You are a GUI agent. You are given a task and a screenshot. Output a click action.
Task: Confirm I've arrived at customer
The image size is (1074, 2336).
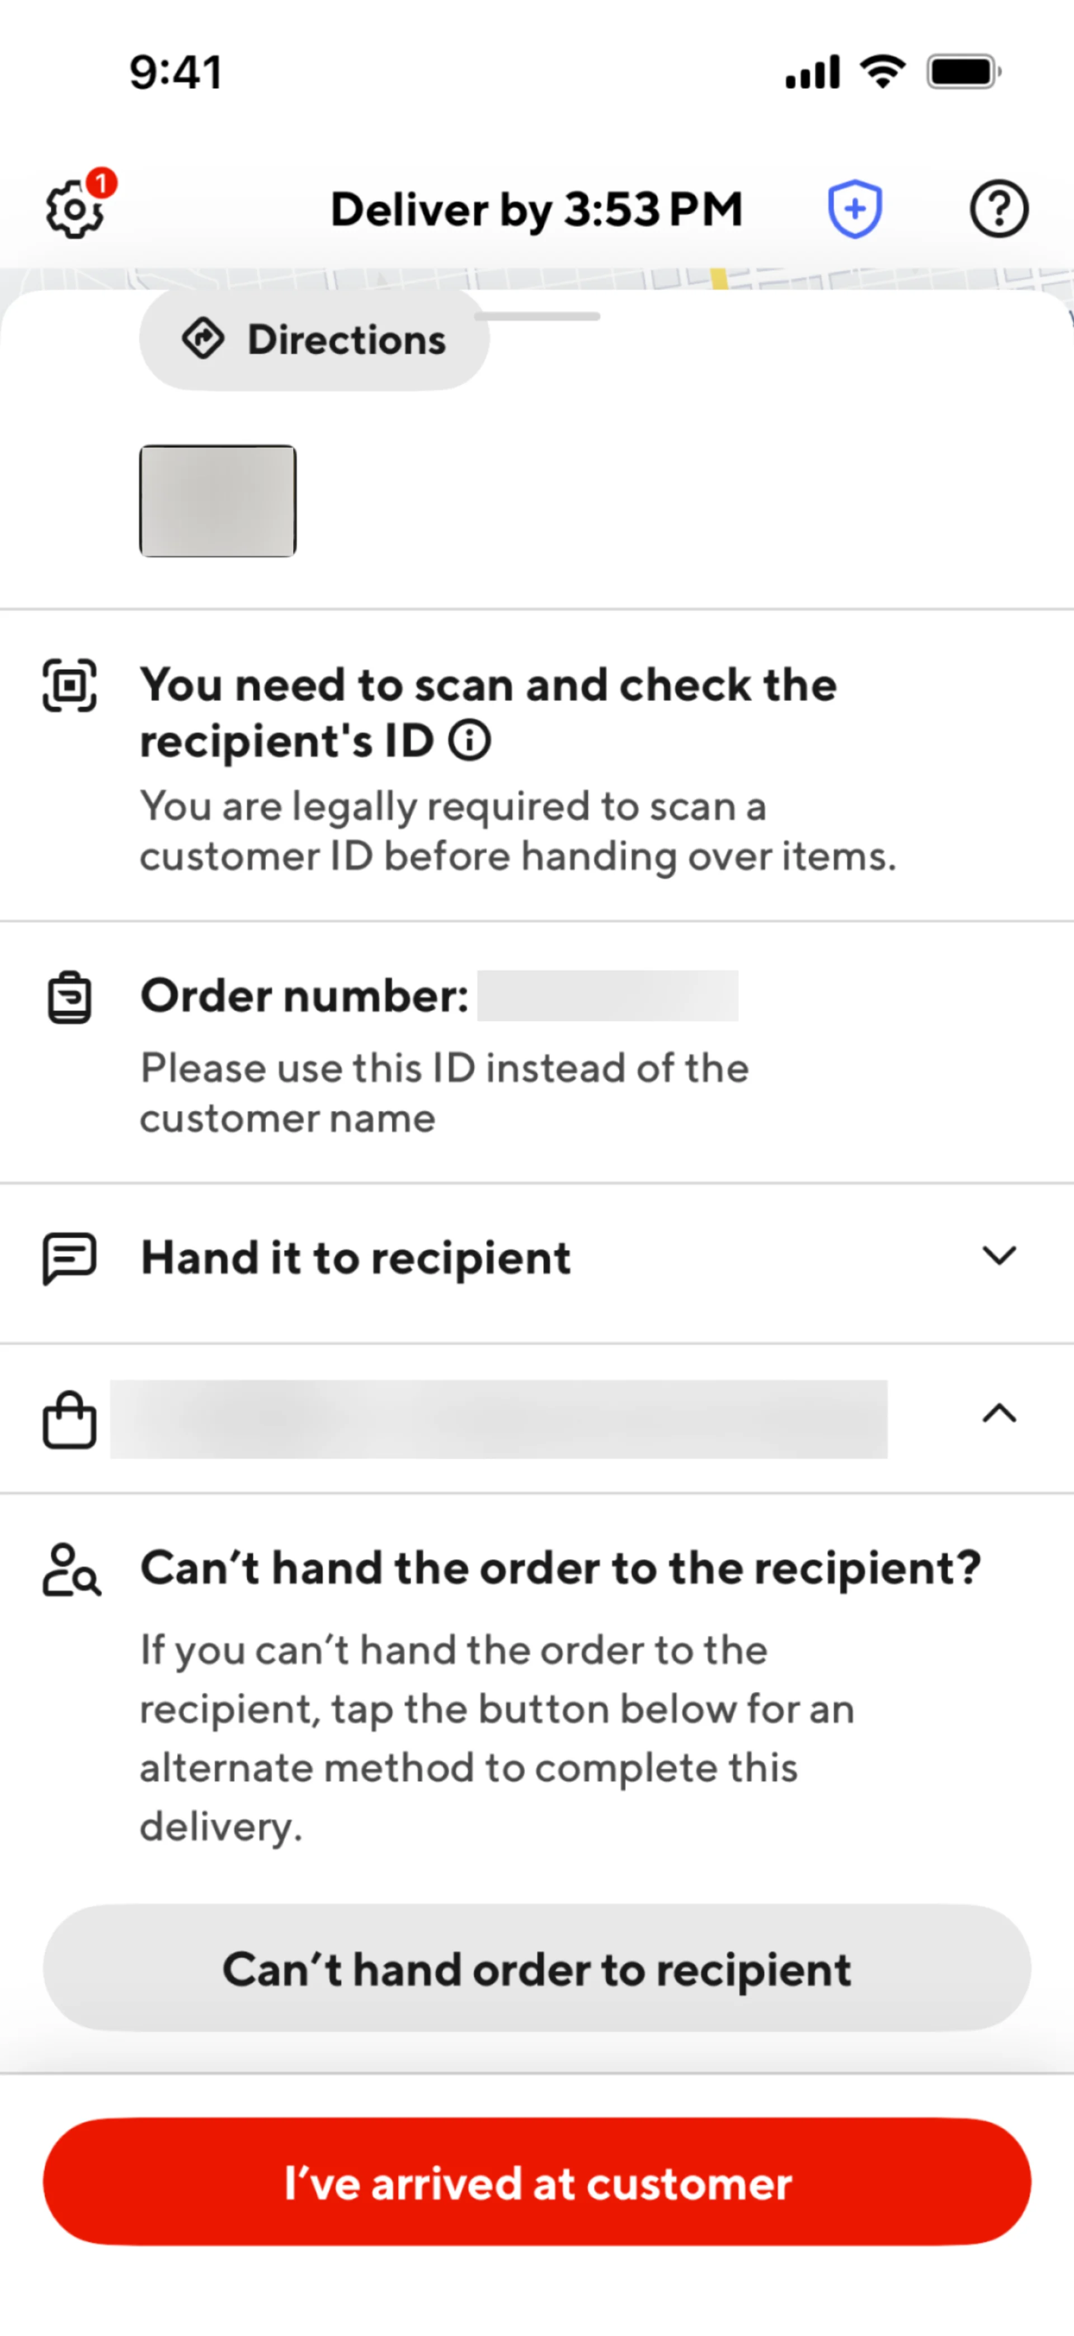pos(536,2182)
